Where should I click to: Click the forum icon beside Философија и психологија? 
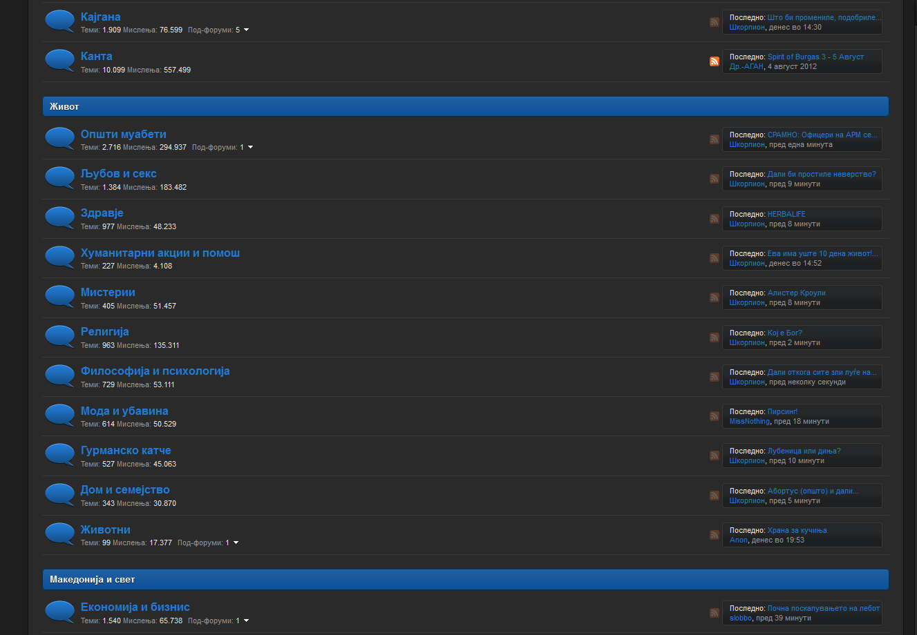click(60, 375)
